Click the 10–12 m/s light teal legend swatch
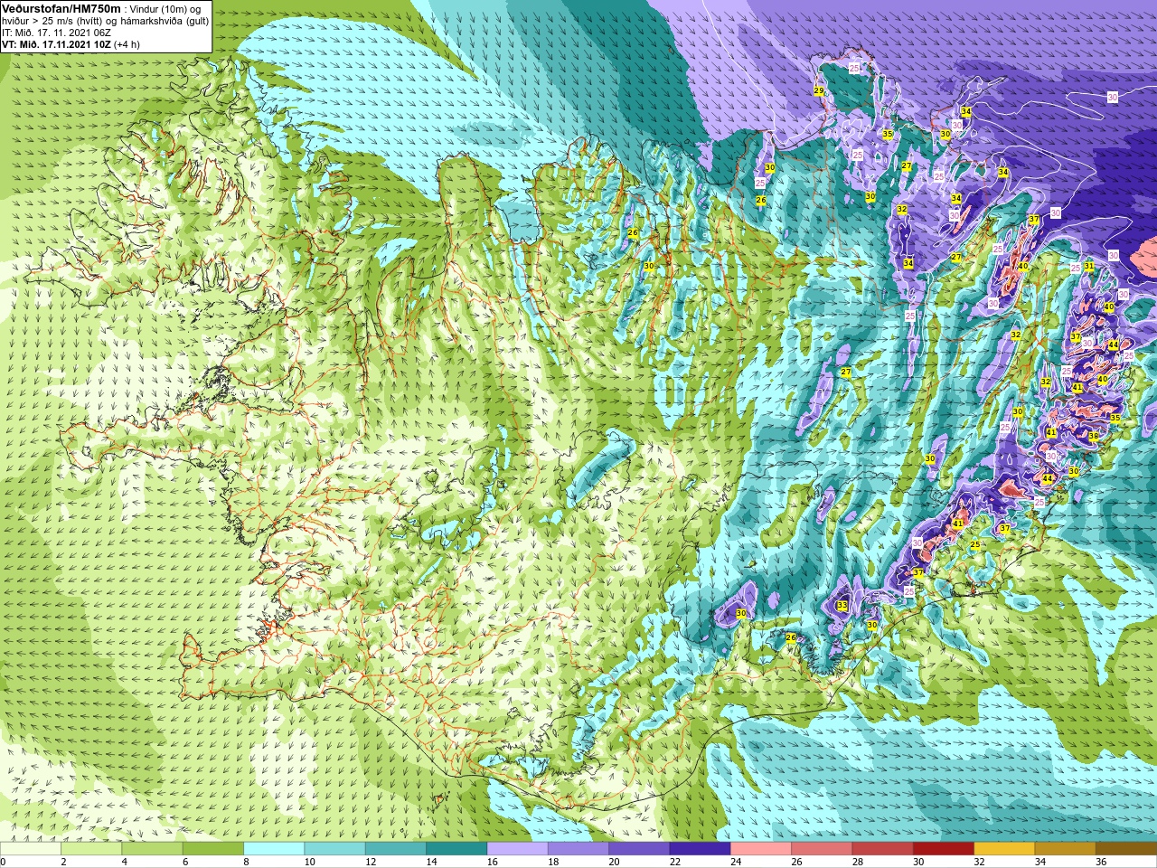 point(334,849)
